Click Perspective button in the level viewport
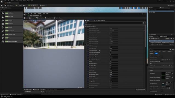This screenshot has width=175, height=98. [x=30, y=8]
